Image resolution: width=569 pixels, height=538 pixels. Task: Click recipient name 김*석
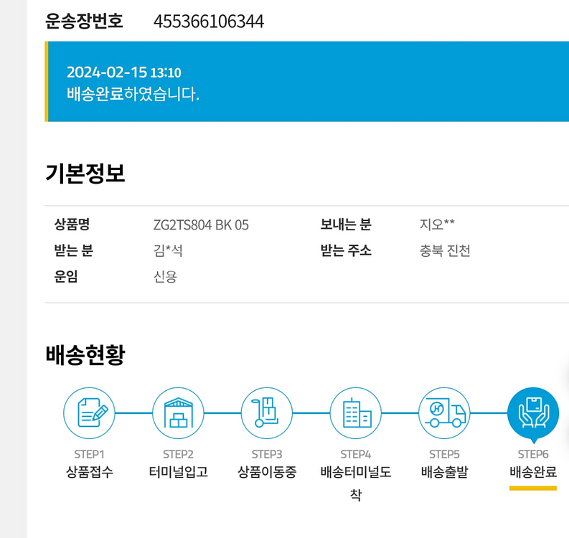168,250
